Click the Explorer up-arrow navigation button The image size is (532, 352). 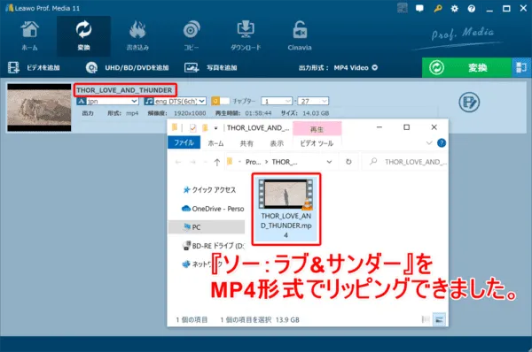[x=217, y=162]
